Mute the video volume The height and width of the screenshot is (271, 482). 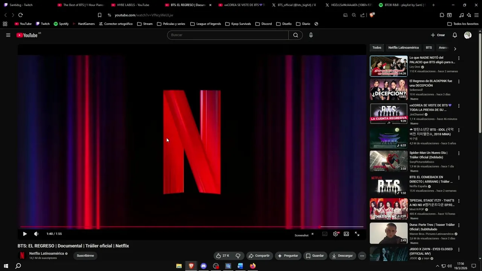coord(36,234)
